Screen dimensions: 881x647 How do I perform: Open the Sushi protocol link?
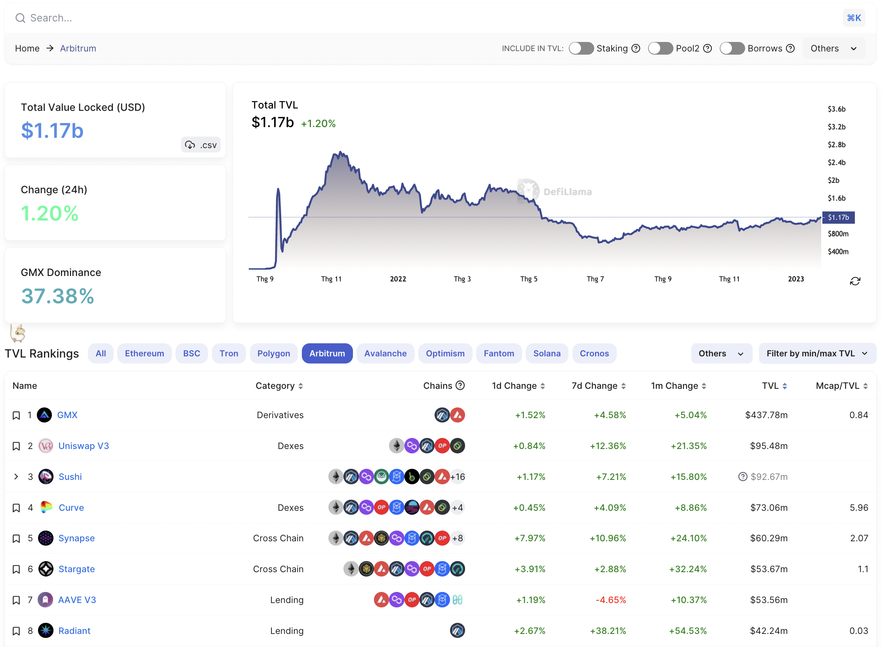[70, 477]
